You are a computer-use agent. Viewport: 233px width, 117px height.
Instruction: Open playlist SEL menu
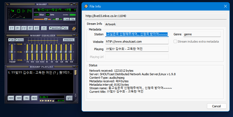coord(27,98)
